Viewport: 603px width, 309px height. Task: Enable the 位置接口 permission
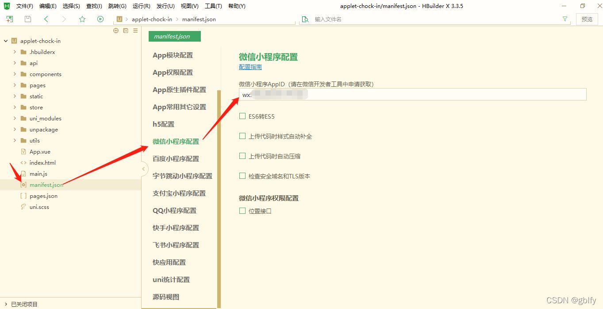coord(242,211)
